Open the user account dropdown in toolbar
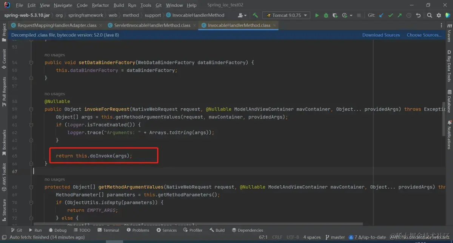This screenshot has width=453, height=243. tap(242, 15)
